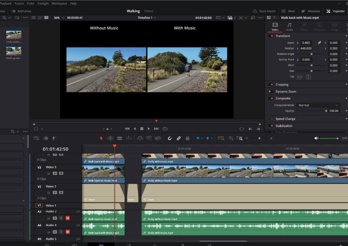Toggle the Linked Selection chain icon
348x246 pixels.
pyautogui.click(x=179, y=138)
